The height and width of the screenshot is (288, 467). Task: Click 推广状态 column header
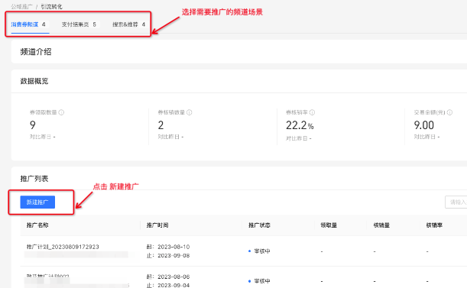tap(259, 225)
